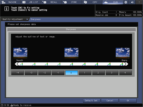Click Default Set button
The image size is (143, 107).
92,101
